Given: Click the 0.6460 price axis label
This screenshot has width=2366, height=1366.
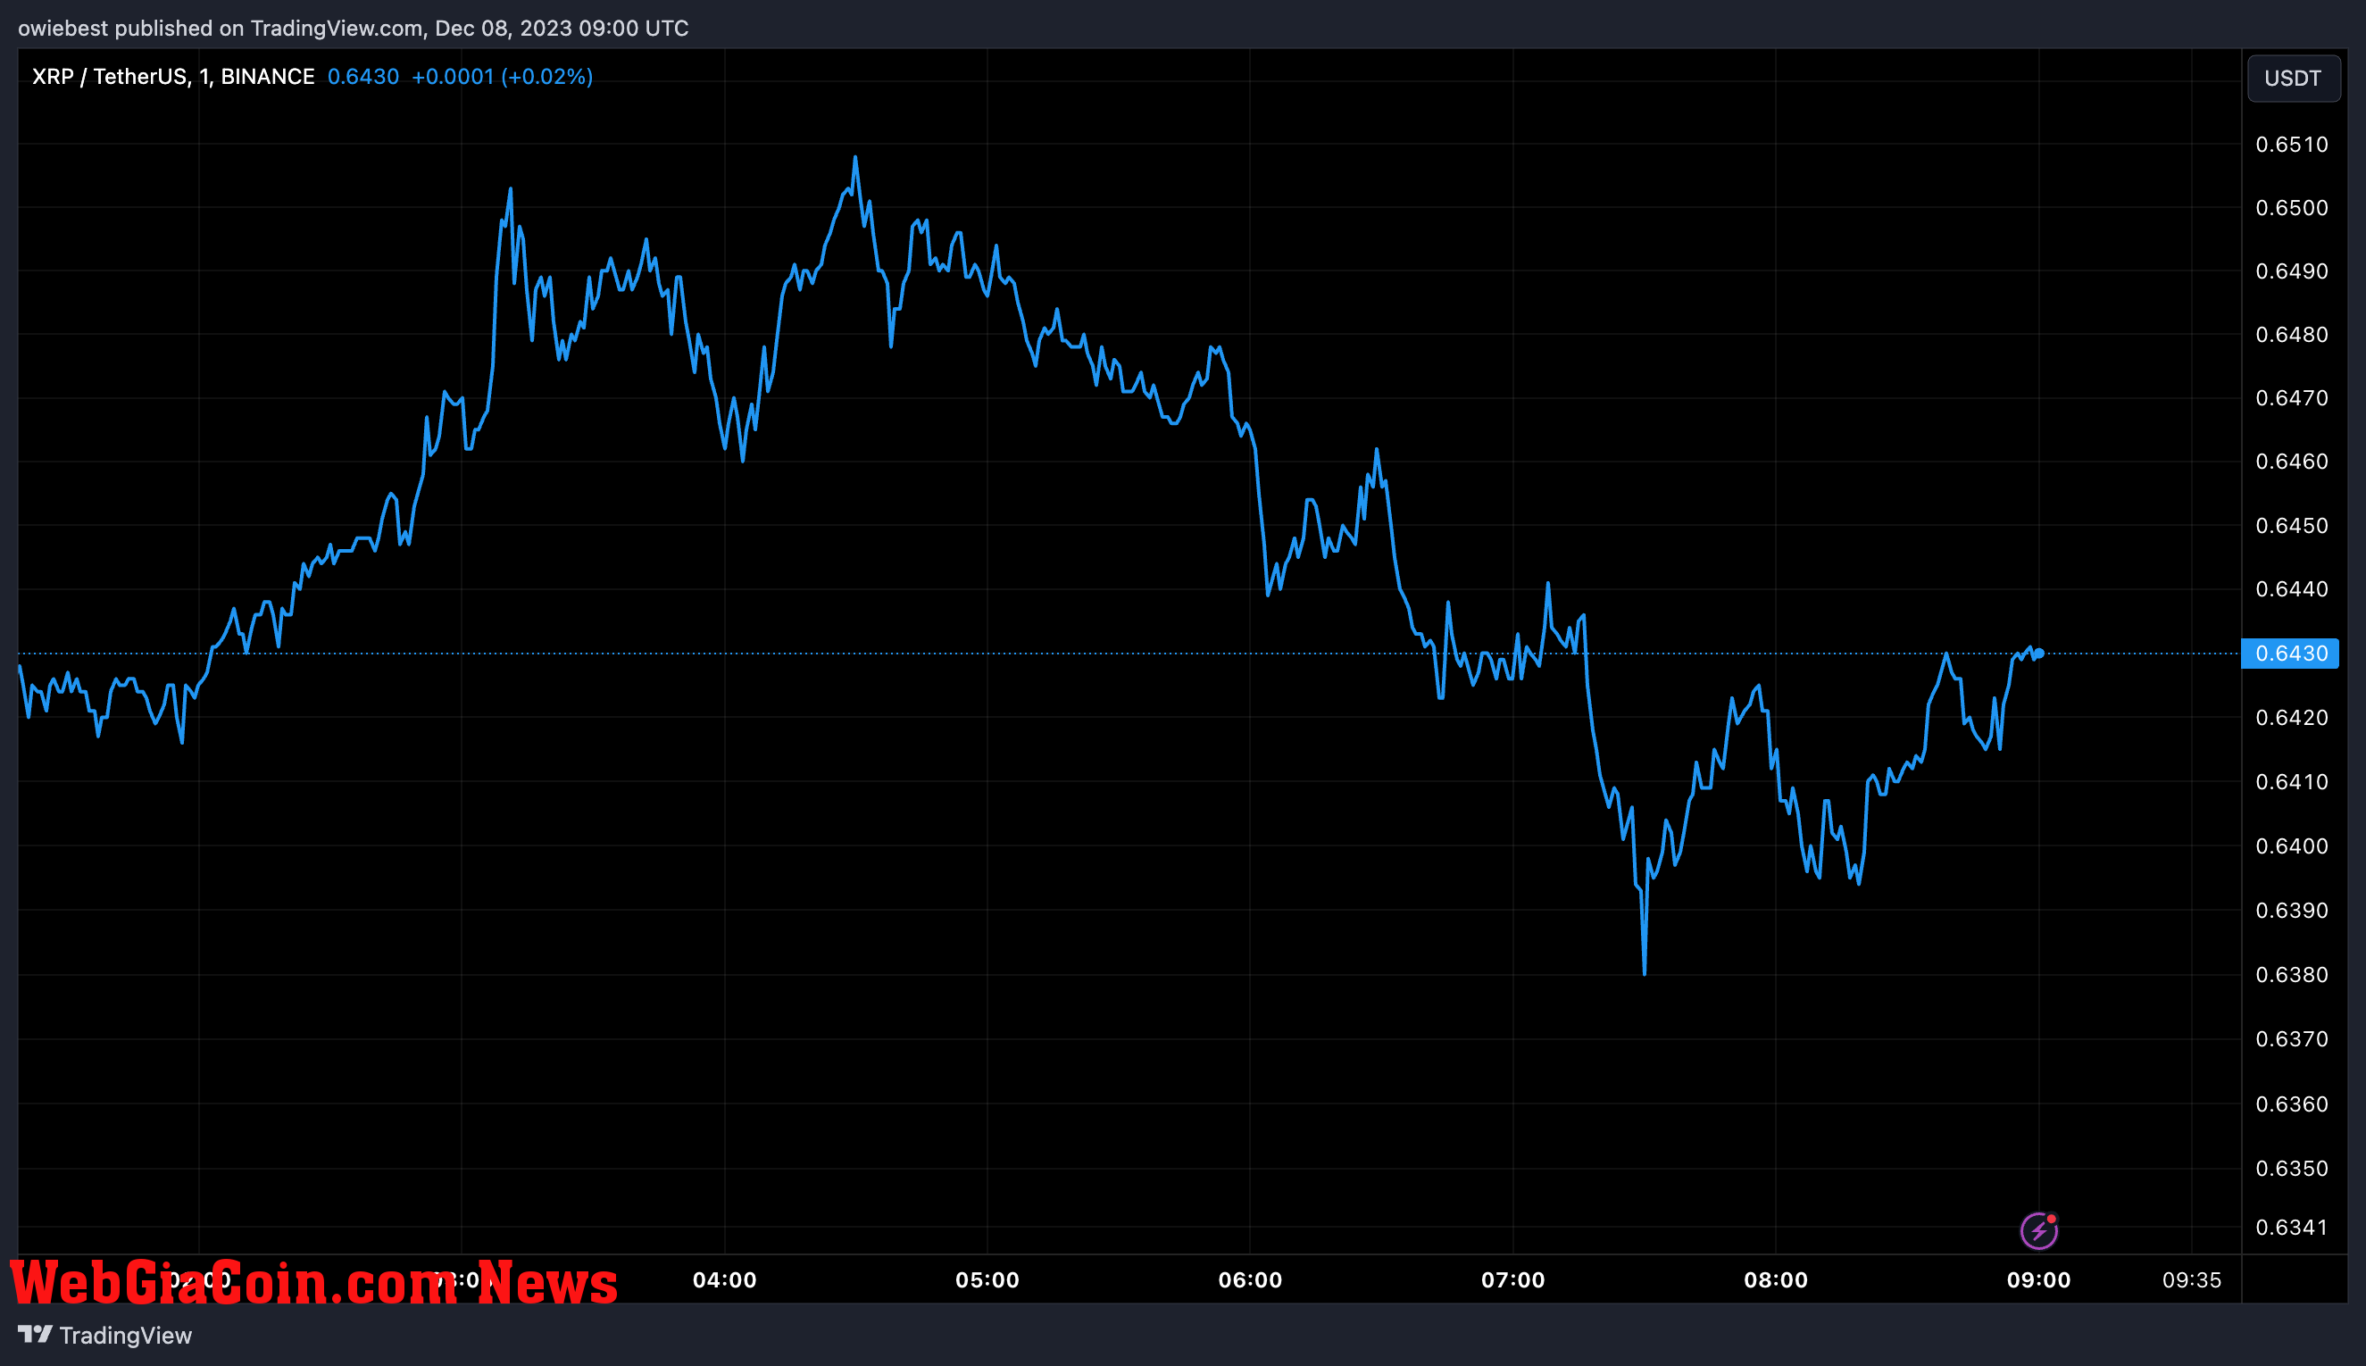Looking at the screenshot, I should (x=2291, y=462).
